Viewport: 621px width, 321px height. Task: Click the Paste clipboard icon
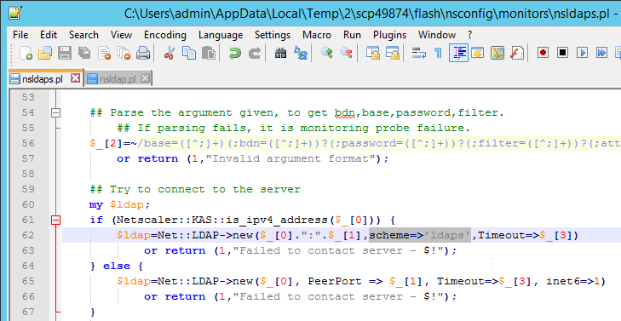pos(209,53)
